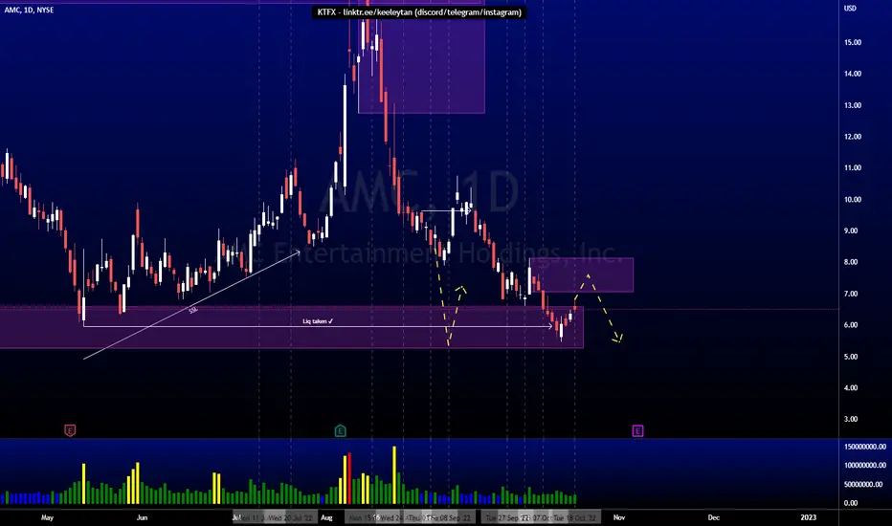Click the May label on time axis
Viewport: 892px width, 526px height.
47,517
